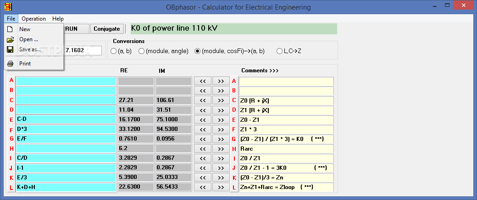Click the RE cell showing 6.2
The height and width of the screenshot is (200, 477).
click(136, 149)
